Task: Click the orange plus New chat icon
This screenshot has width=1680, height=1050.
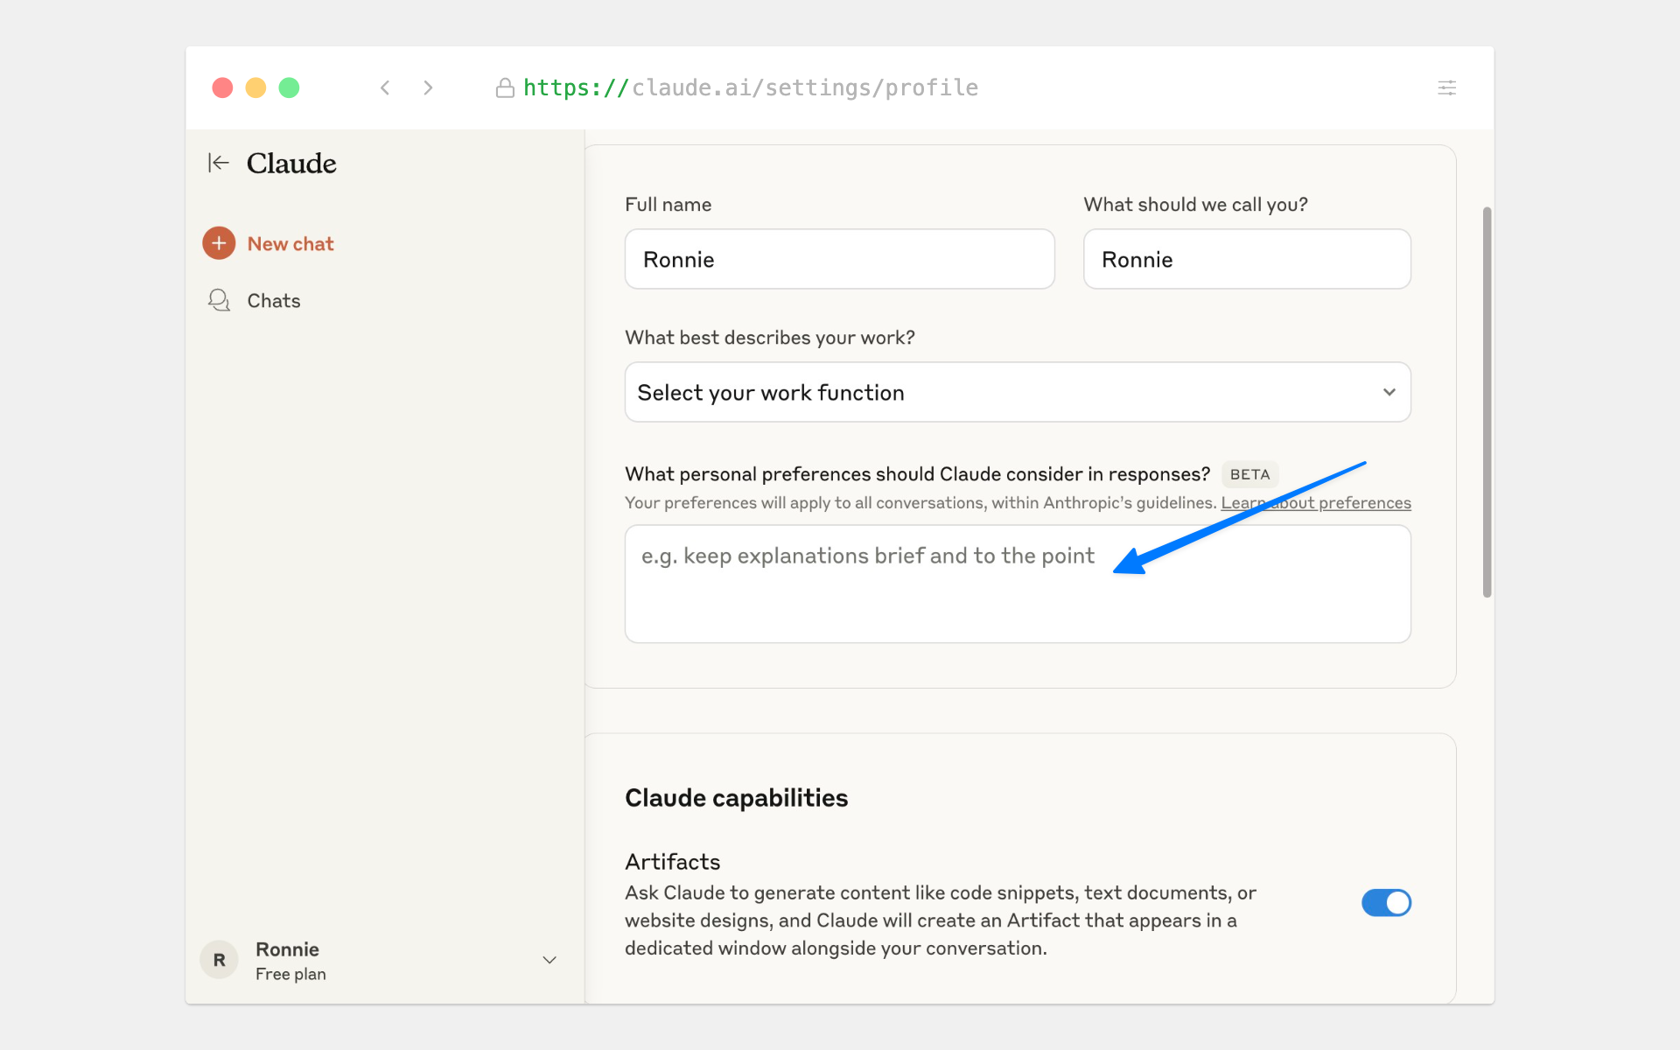Action: (219, 243)
